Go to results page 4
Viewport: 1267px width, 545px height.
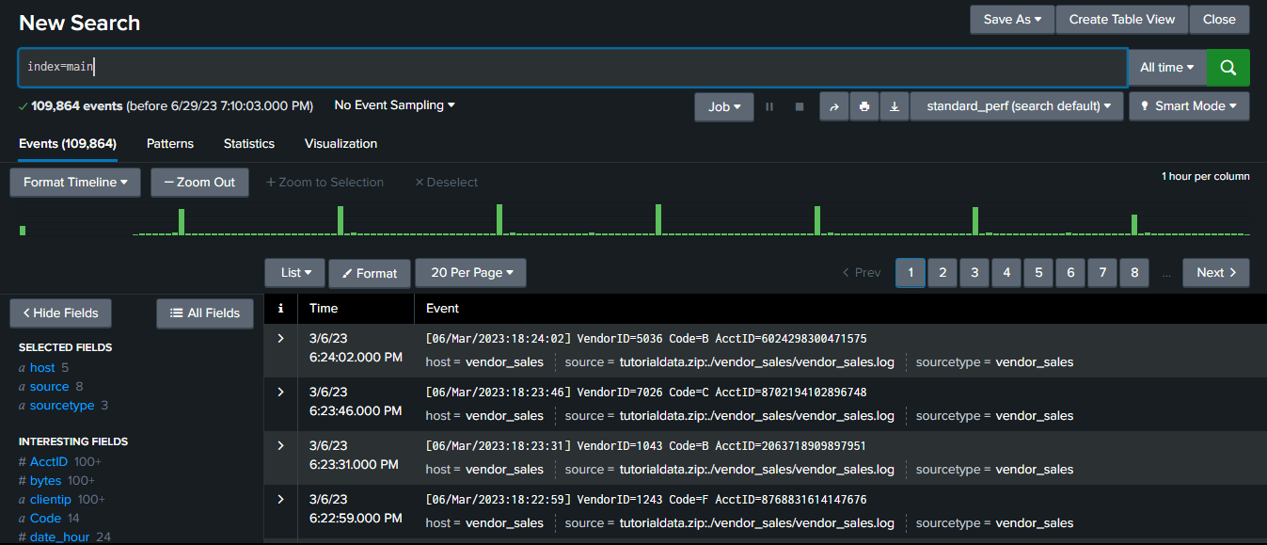(1006, 273)
